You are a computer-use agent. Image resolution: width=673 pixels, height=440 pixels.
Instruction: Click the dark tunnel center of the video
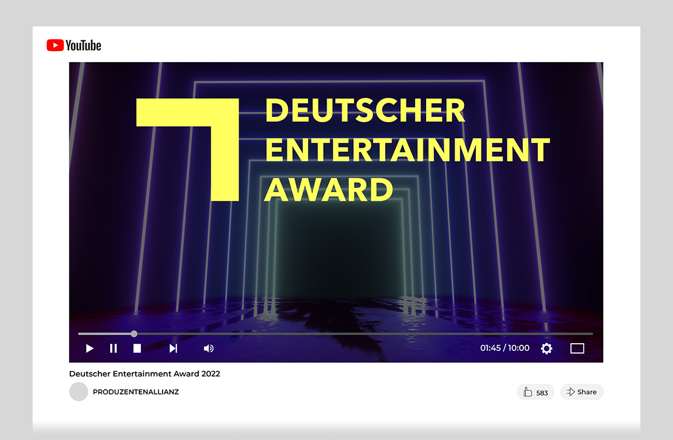(x=336, y=248)
